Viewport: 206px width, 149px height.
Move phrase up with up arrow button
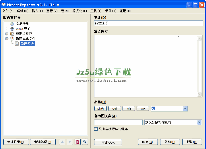62,142
